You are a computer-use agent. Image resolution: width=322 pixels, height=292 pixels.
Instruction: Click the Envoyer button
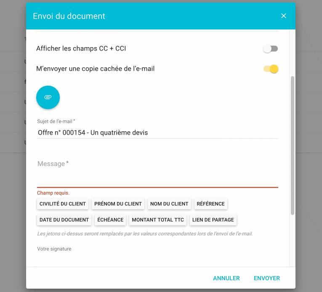pos(267,278)
